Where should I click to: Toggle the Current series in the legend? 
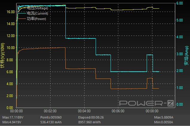pos(37,13)
